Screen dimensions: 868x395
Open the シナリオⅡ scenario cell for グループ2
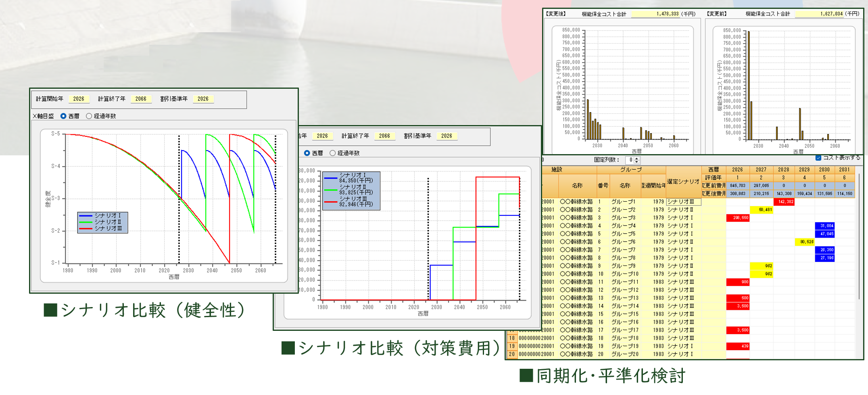tap(683, 210)
